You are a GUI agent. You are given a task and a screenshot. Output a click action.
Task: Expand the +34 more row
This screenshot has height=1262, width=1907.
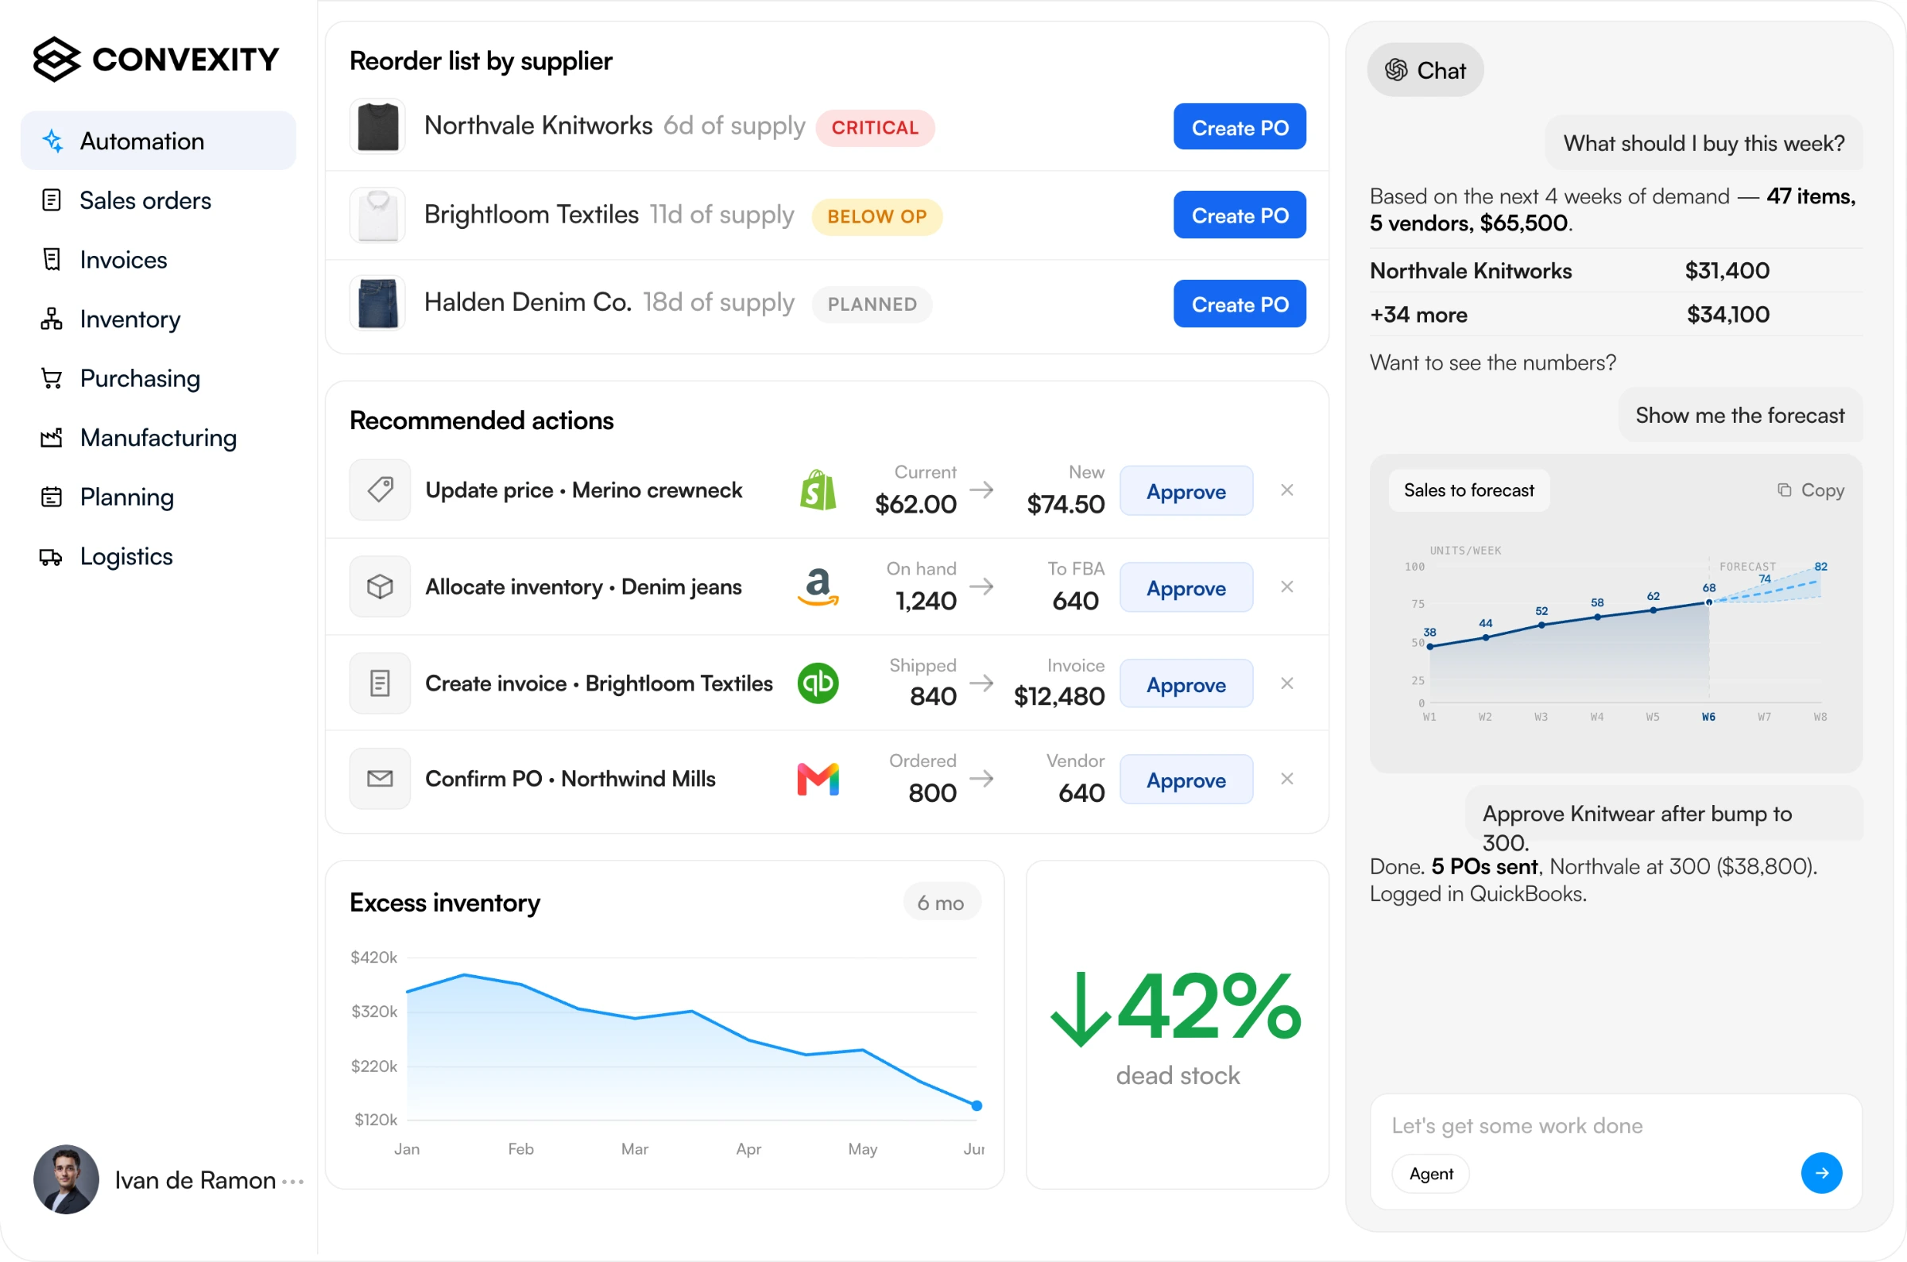pos(1615,315)
